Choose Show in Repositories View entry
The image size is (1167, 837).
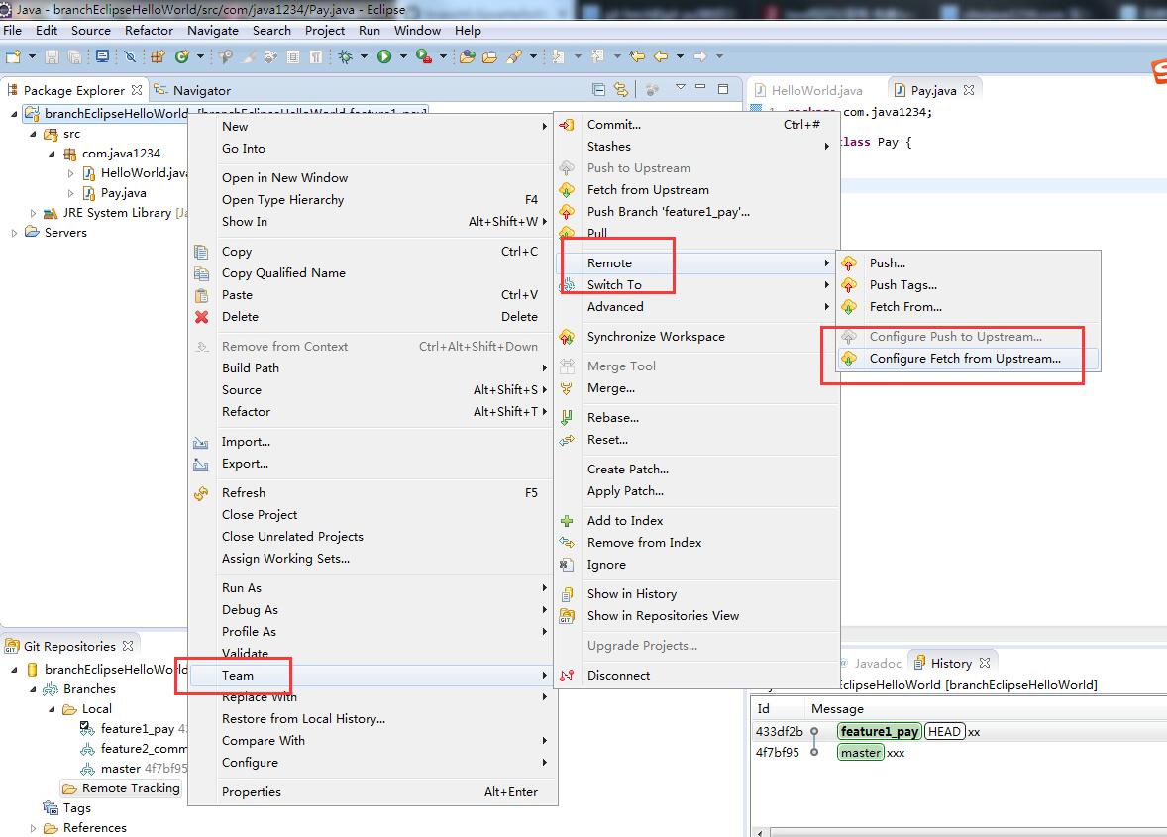(695, 616)
